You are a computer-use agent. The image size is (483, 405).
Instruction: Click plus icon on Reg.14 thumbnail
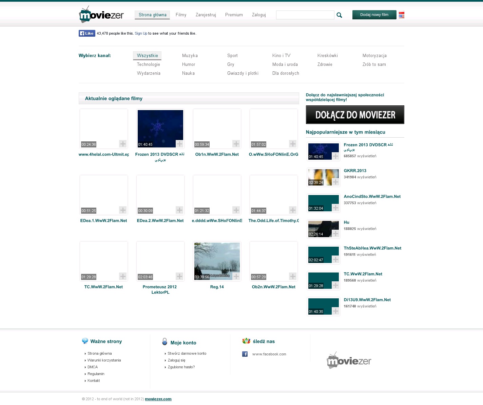[x=236, y=276]
